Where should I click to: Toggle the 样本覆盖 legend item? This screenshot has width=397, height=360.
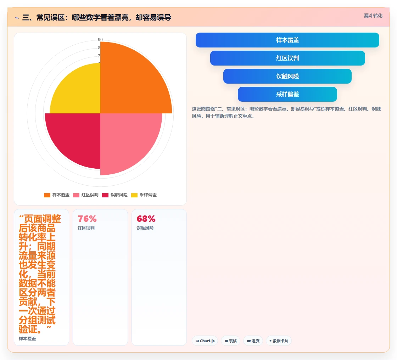[x=57, y=195]
